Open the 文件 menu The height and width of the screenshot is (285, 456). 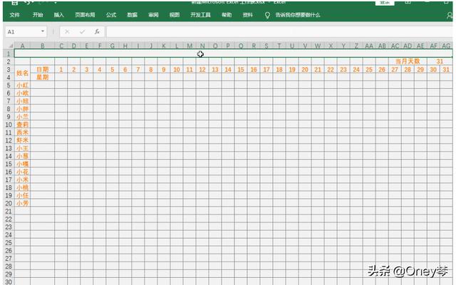point(14,14)
